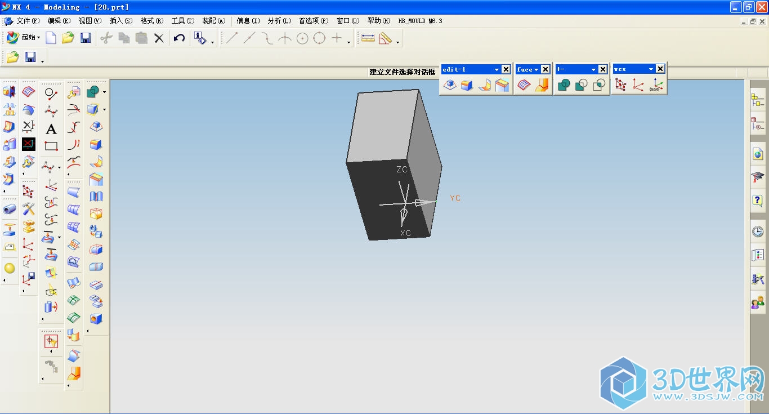Click the Text 'A' tool

click(x=51, y=130)
